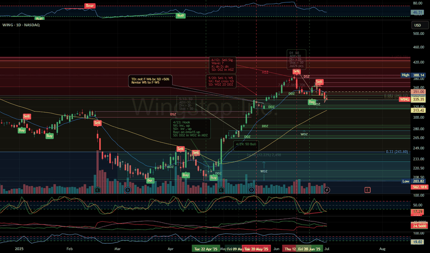Select the red Bear label in top indicator

(90, 6)
